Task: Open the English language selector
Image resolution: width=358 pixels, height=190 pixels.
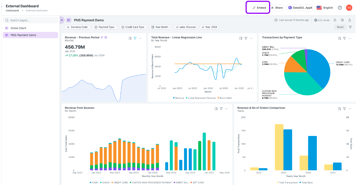Action: (325, 8)
